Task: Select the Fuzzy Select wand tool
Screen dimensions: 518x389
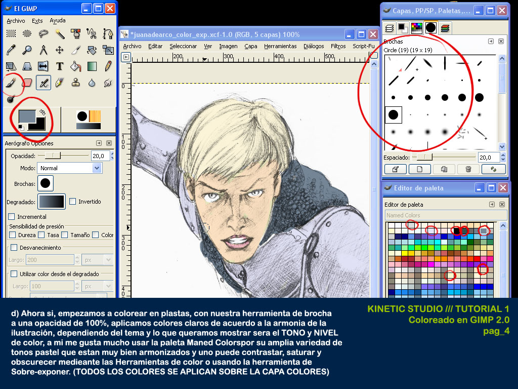Action: pyautogui.click(x=60, y=33)
